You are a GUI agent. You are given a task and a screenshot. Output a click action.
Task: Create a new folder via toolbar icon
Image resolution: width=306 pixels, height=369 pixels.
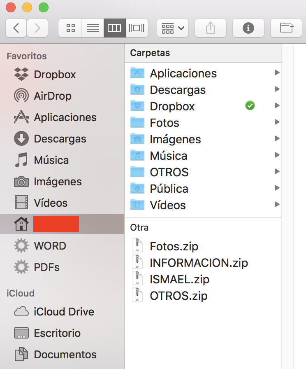click(x=287, y=28)
